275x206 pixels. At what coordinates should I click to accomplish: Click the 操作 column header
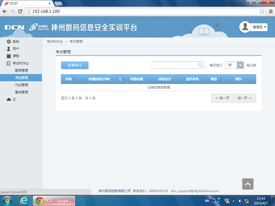click(x=238, y=79)
